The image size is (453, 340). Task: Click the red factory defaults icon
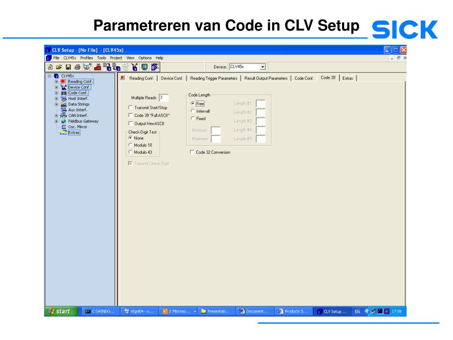click(x=98, y=67)
